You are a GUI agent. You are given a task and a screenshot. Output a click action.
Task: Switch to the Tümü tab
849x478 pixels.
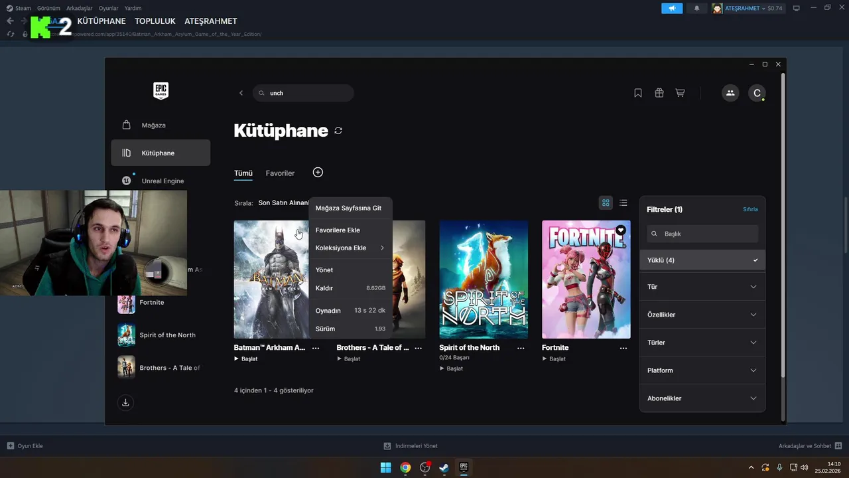[x=243, y=173]
